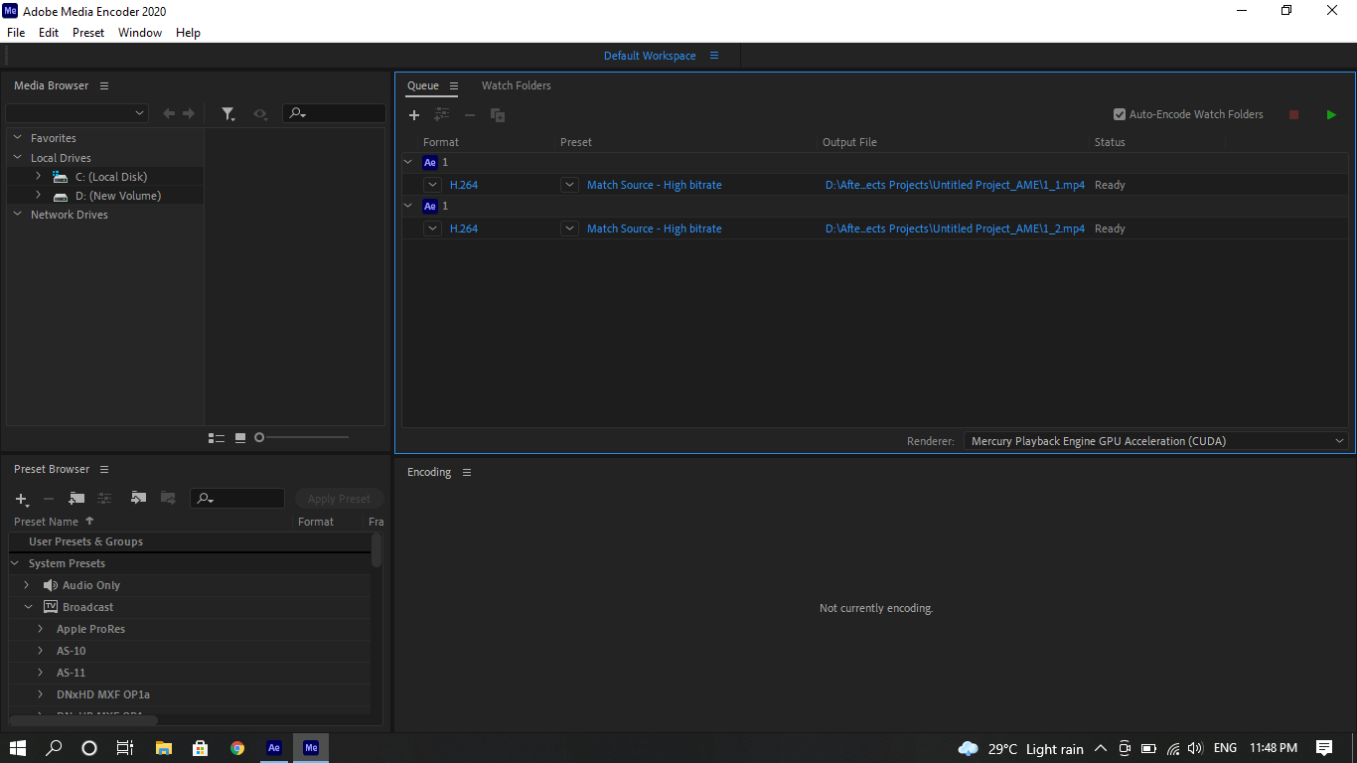Click the output file path ending 1_2.mp4

(955, 229)
